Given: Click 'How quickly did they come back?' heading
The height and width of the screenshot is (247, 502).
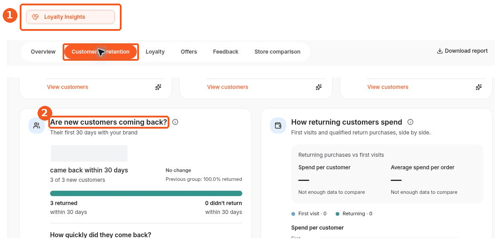Looking at the screenshot, I should pyautogui.click(x=101, y=235).
